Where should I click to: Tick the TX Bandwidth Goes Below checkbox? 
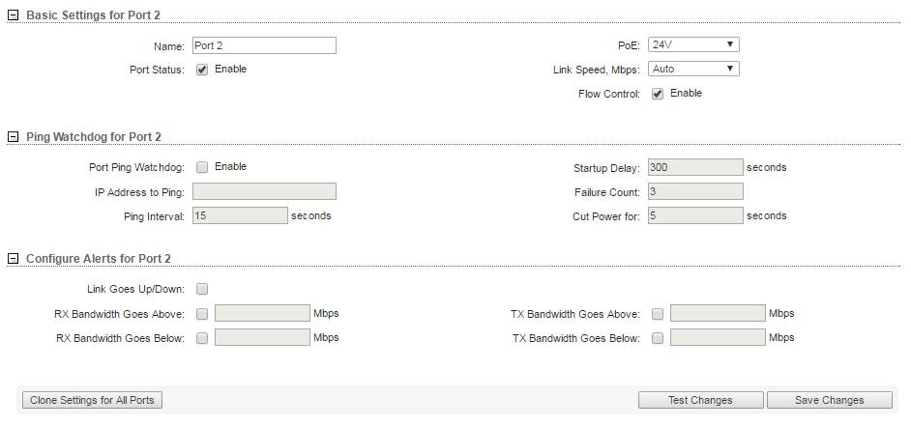coord(658,338)
